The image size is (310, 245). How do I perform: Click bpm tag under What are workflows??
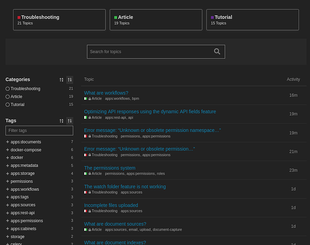[135, 99]
